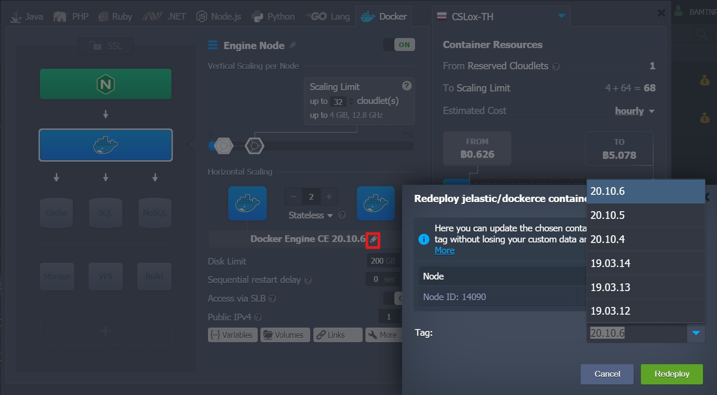Click the left Docker whale scaling icon
The image size is (717, 395).
(248, 203)
